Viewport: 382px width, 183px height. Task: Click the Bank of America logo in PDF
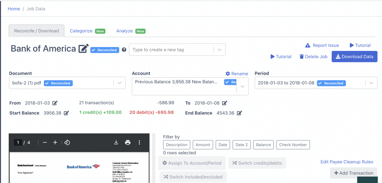pyautogui.click(x=83, y=167)
